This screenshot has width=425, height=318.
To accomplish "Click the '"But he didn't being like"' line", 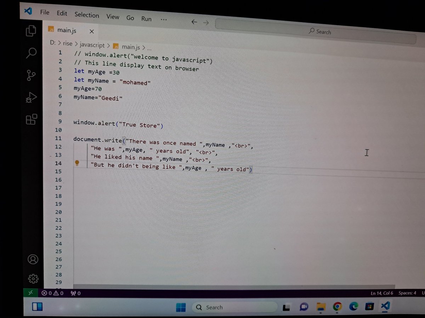I will point(171,166).
